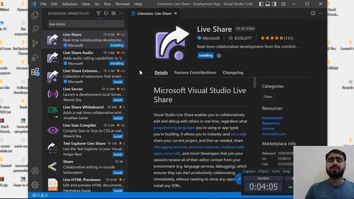The width and height of the screenshot is (354, 199).
Task: Open the File menu
Action: tap(43, 4)
